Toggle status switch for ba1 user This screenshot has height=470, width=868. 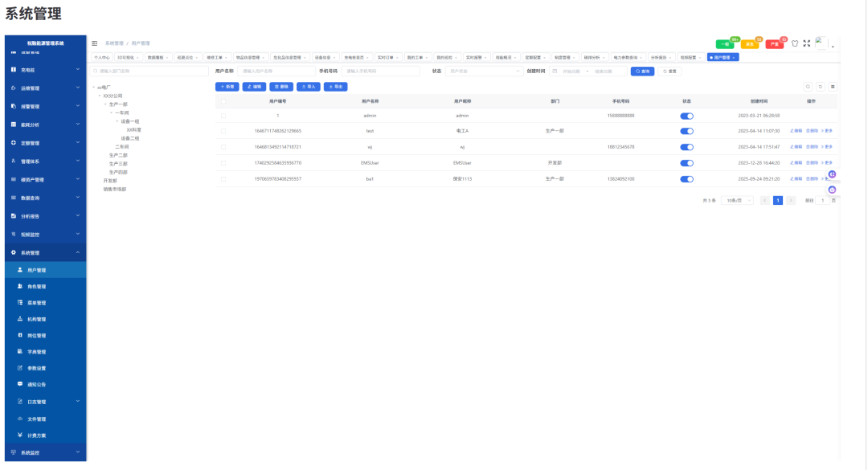(686, 179)
